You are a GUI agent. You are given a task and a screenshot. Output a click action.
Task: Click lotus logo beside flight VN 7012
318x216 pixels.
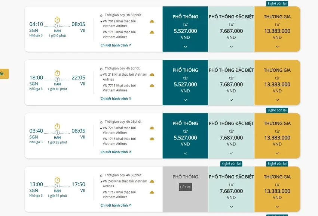point(152,21)
